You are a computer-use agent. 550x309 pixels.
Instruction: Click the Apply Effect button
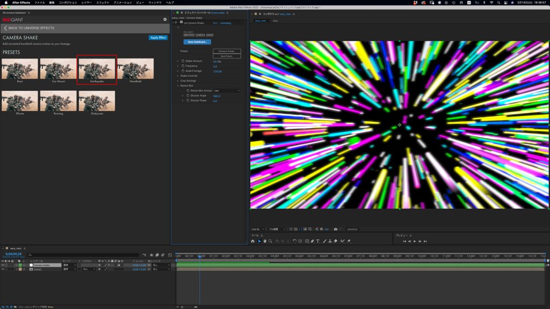pos(158,38)
